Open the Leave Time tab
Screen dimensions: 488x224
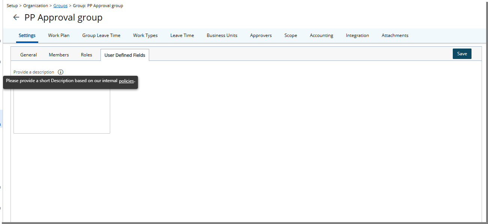182,35
